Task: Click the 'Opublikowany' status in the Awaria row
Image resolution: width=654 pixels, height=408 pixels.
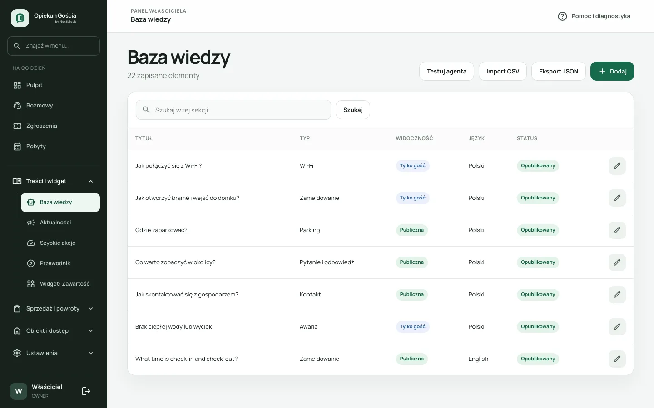Action: (538, 327)
